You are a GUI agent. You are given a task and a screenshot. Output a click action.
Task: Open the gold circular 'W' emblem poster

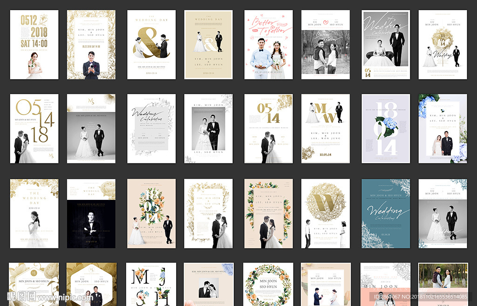325,213
